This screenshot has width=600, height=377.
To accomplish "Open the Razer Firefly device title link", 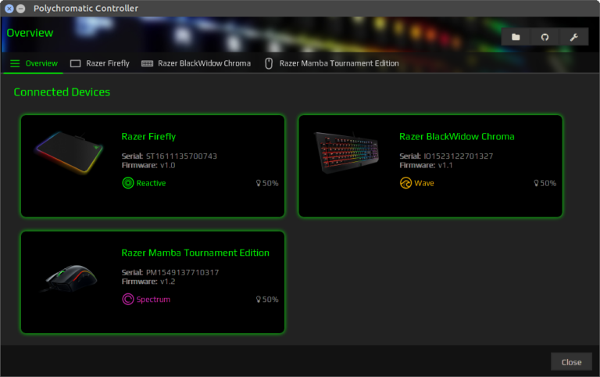I will 148,137.
